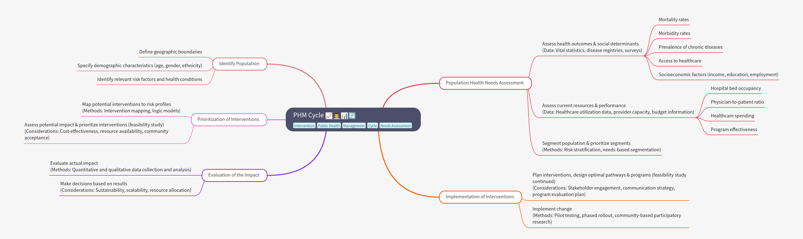
Task: Click 'Implement change' node
Action: (x=606, y=215)
